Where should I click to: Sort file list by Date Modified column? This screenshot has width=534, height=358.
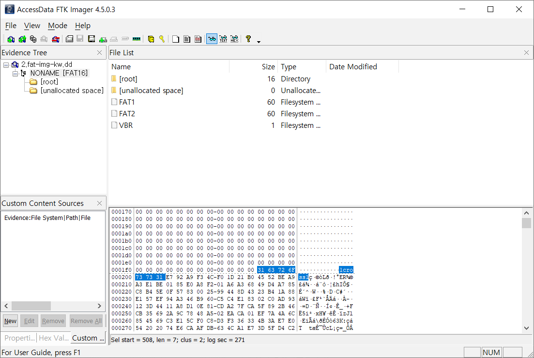362,67
